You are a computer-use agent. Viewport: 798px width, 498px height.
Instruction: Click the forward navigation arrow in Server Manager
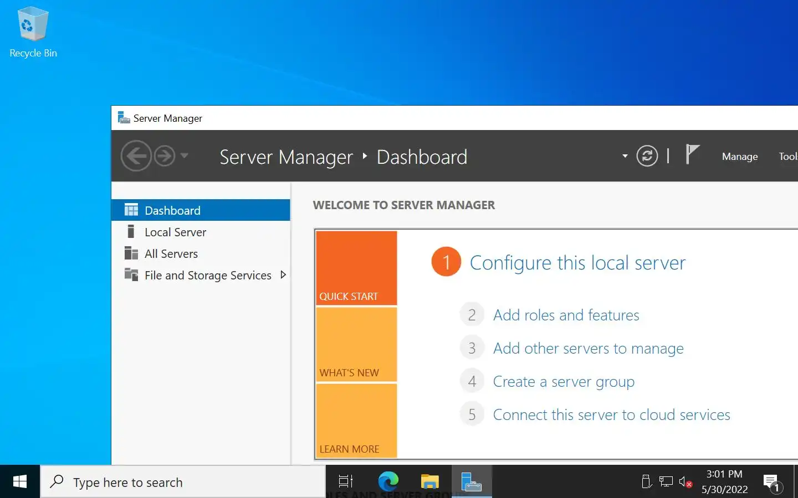click(165, 156)
